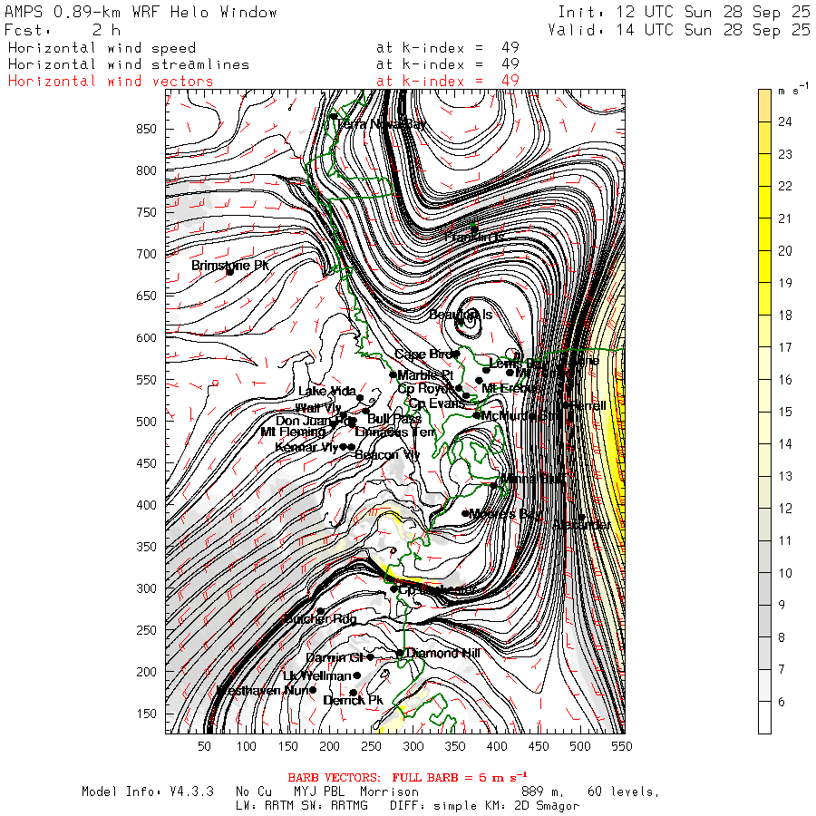
Task: Click the 'Beaufort Is' station label
Action: [461, 315]
